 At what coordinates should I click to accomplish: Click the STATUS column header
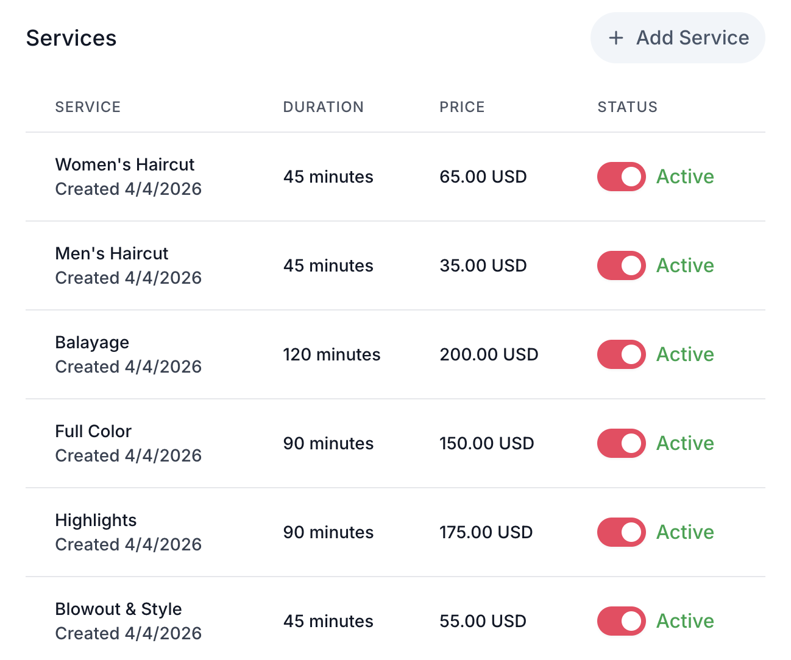pyautogui.click(x=627, y=107)
